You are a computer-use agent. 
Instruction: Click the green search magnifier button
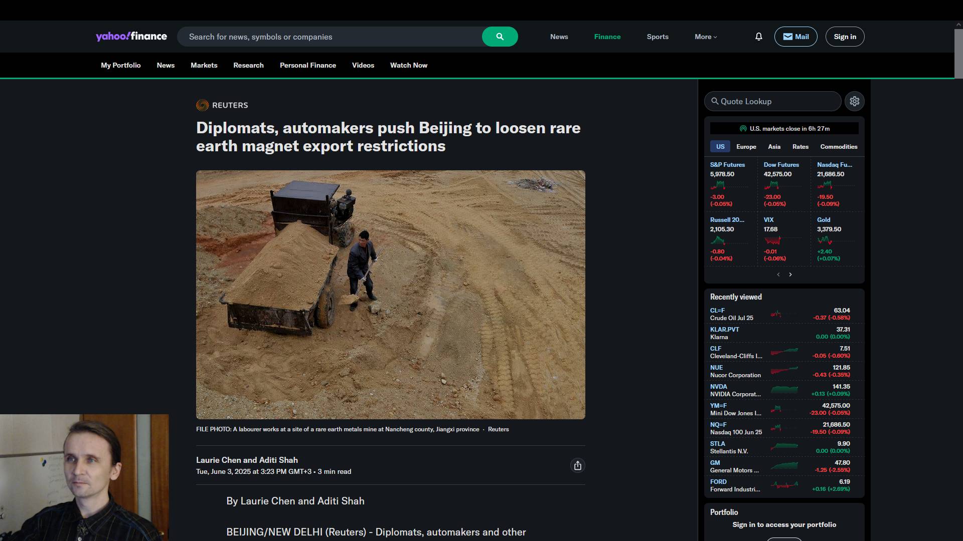click(x=500, y=37)
